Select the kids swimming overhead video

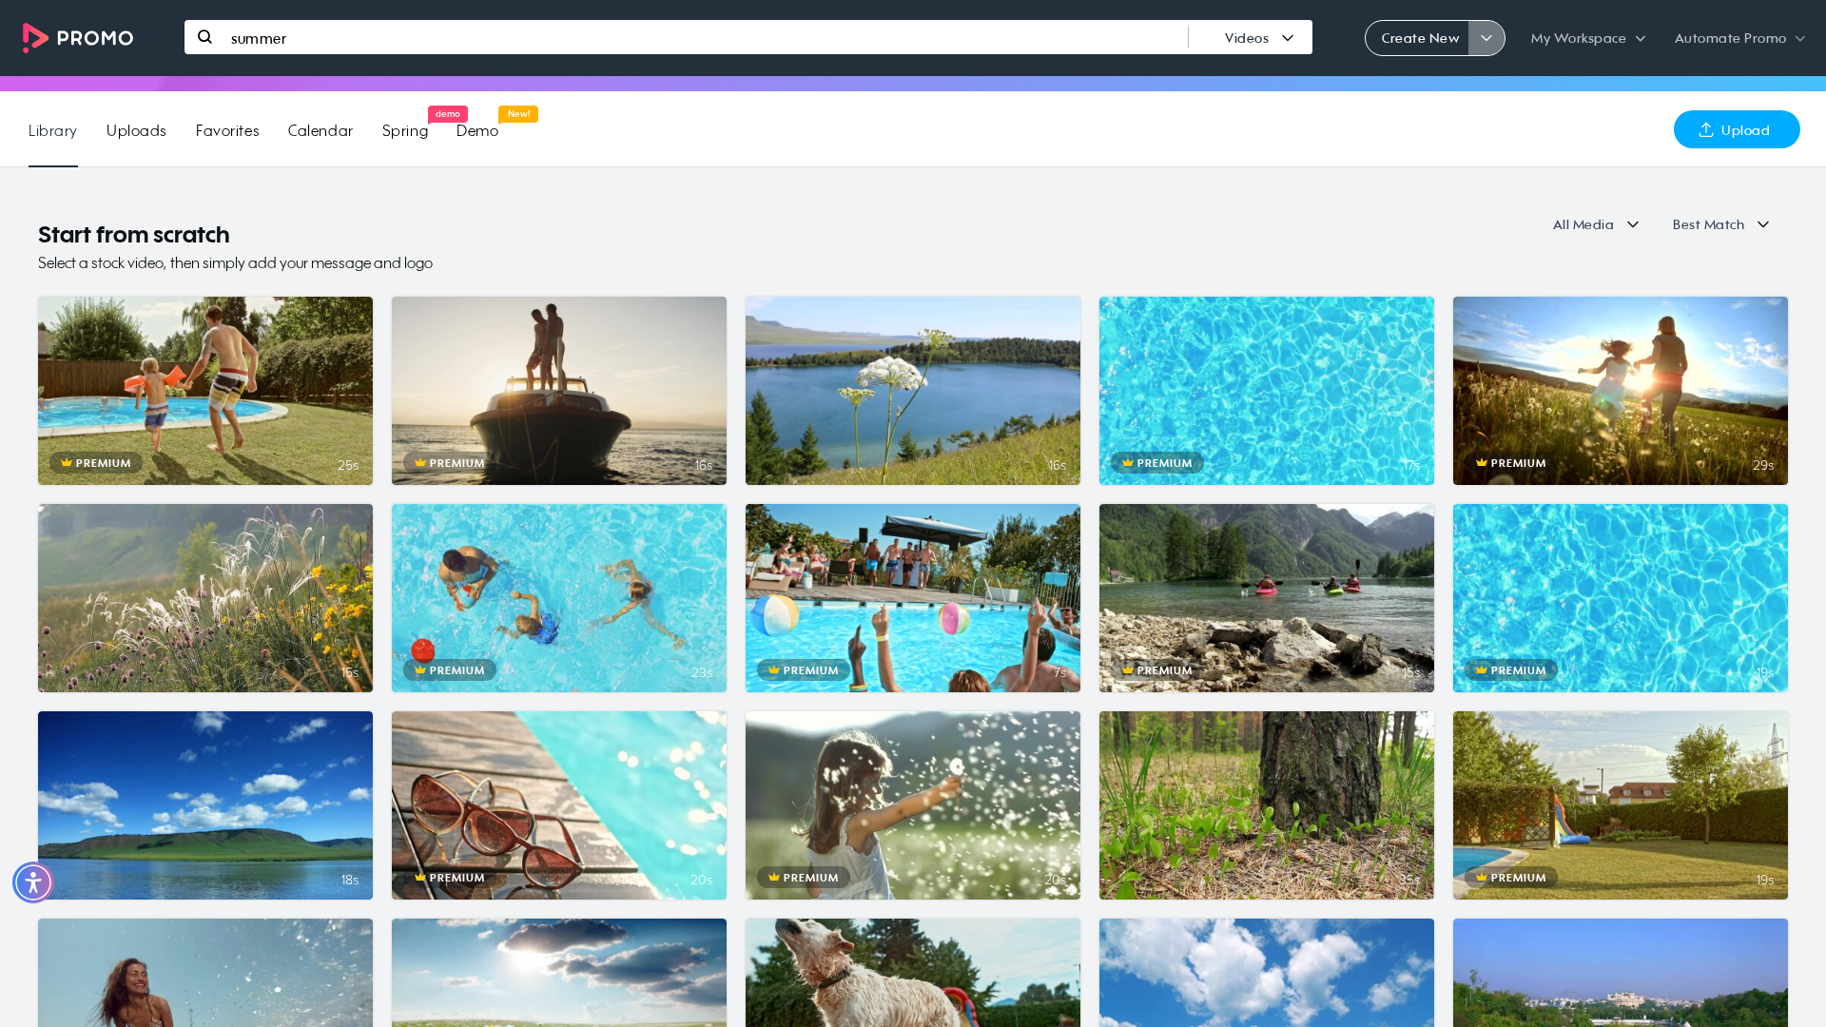pyautogui.click(x=559, y=598)
